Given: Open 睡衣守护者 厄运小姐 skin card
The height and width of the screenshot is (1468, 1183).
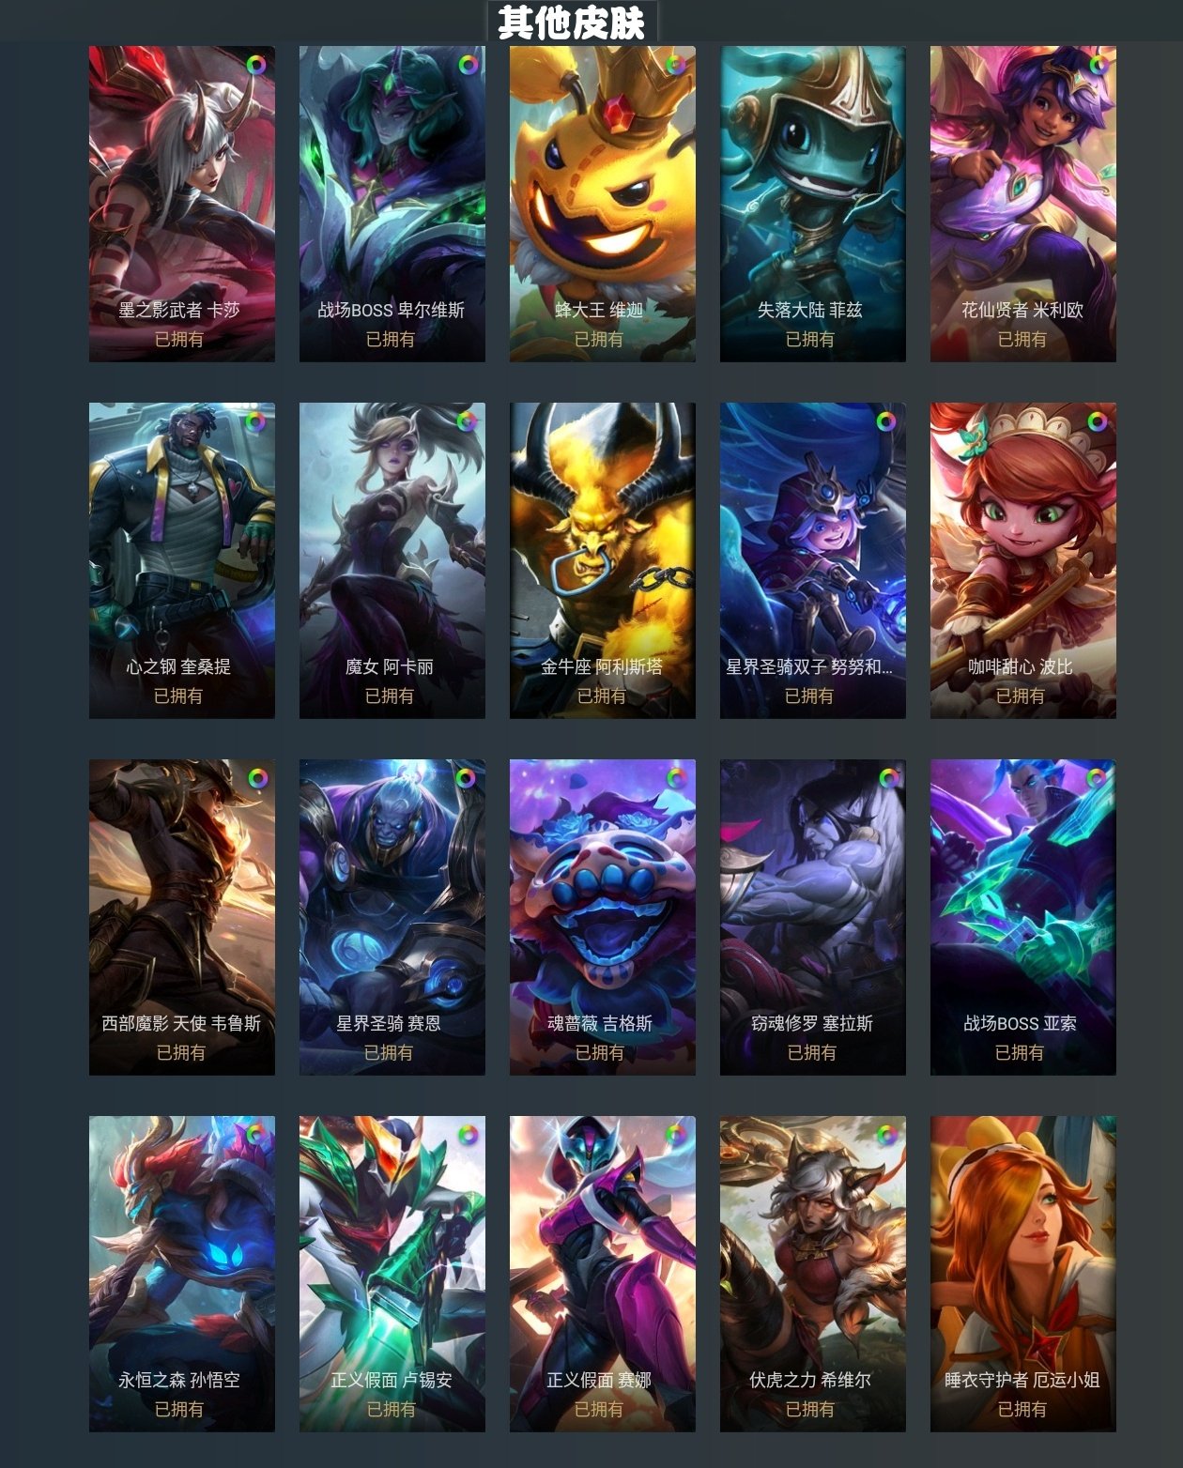Looking at the screenshot, I should (x=1023, y=1274).
